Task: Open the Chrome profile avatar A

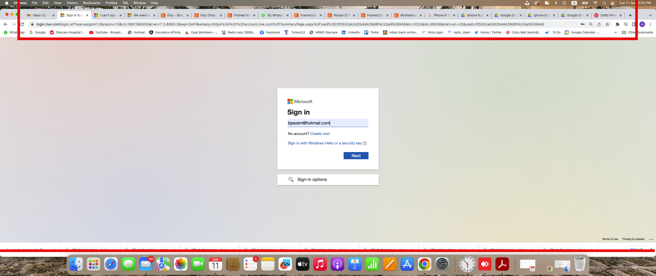Action: (x=642, y=24)
